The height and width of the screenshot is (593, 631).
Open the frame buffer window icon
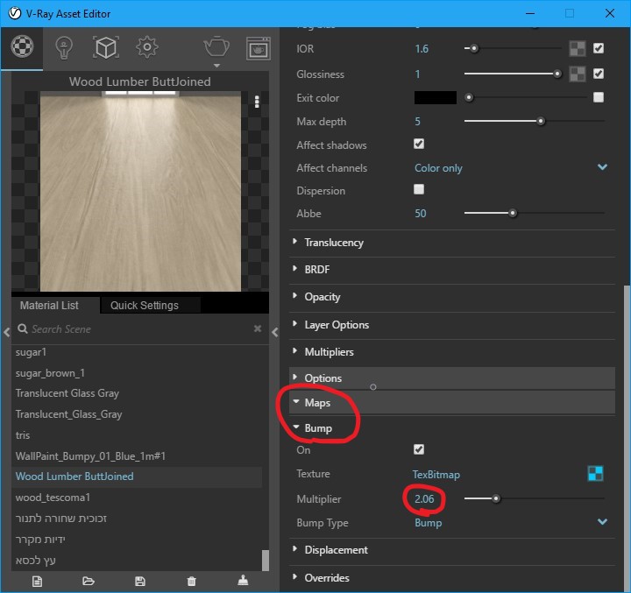258,47
